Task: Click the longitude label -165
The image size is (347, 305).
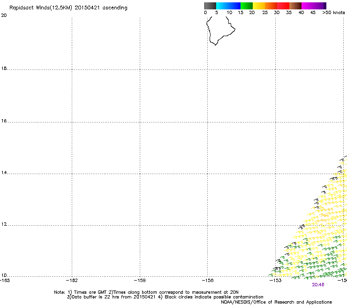Action: [x=5, y=281]
